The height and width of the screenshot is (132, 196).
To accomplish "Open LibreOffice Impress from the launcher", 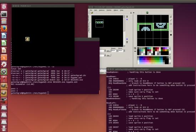I will click(x=4, y=50).
